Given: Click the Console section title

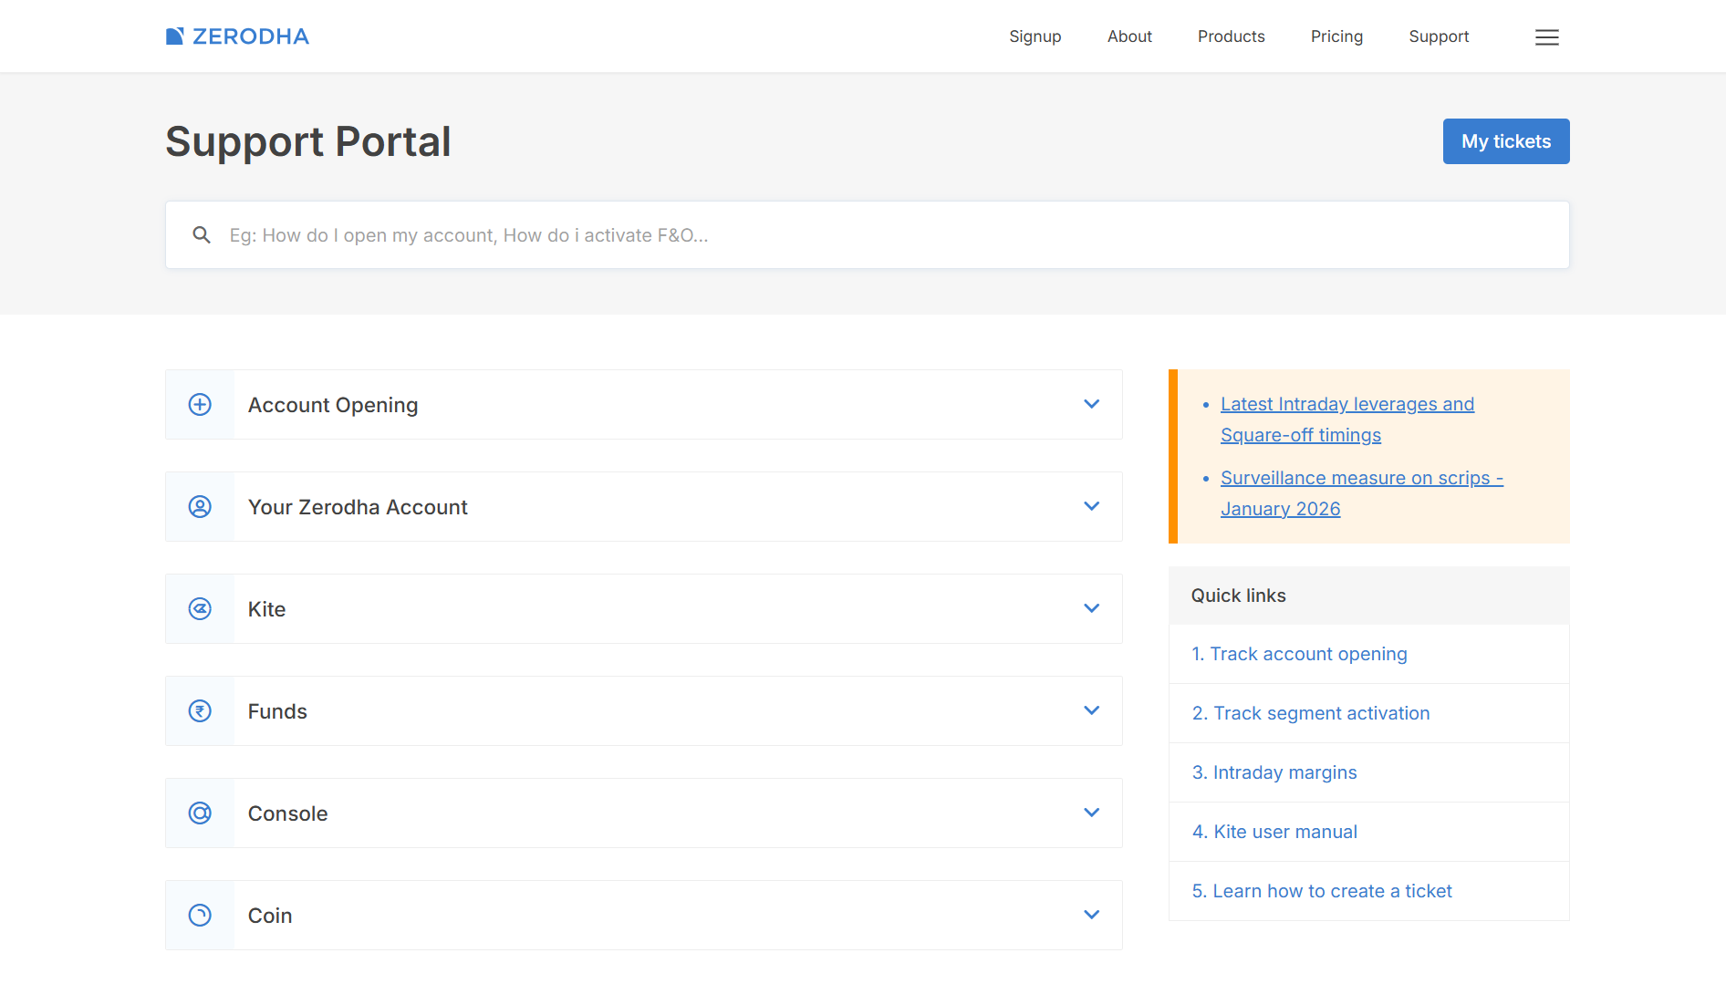Looking at the screenshot, I should pos(287,813).
